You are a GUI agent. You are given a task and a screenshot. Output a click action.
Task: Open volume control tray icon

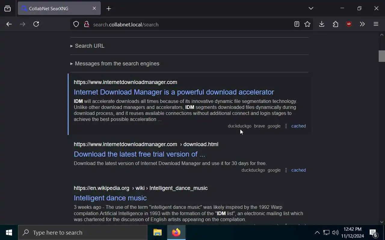point(335,232)
